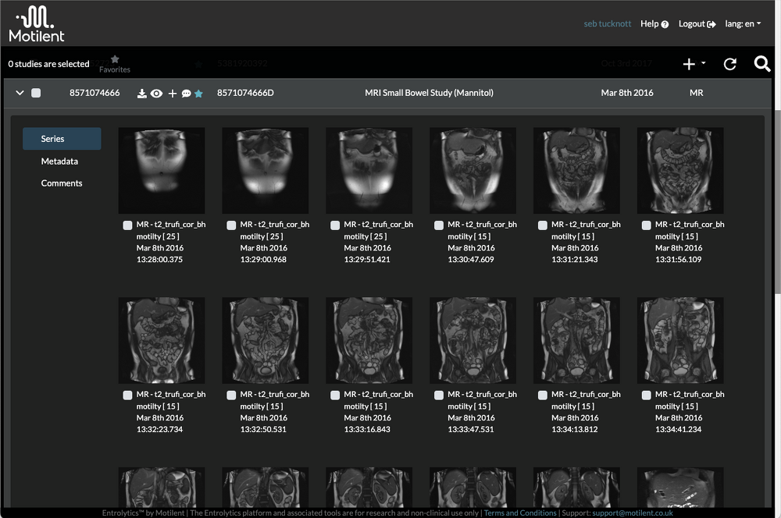
Task: Click the Favorites star column header
Action: pyautogui.click(x=115, y=64)
